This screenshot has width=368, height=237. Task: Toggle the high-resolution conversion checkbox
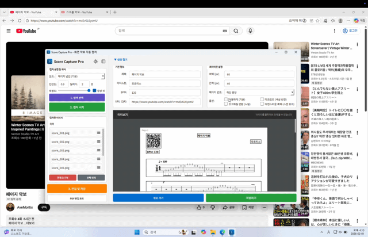tap(226, 104)
